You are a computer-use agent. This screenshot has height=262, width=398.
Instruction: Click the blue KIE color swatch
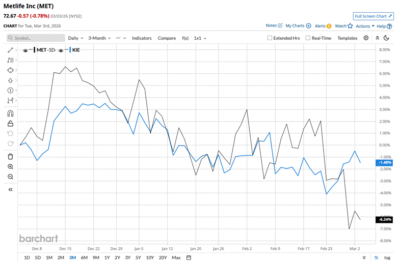tap(70, 50)
